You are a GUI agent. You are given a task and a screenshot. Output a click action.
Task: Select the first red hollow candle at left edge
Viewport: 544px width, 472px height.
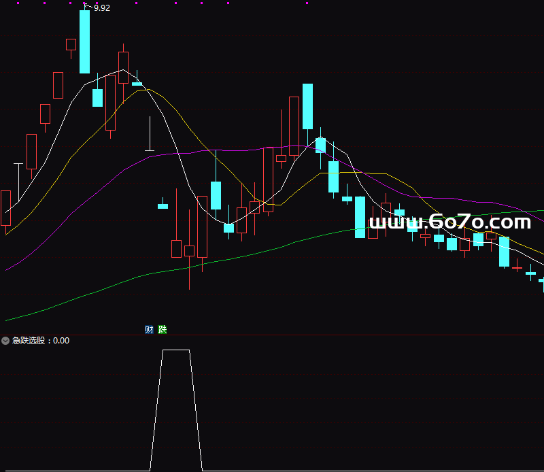point(6,207)
